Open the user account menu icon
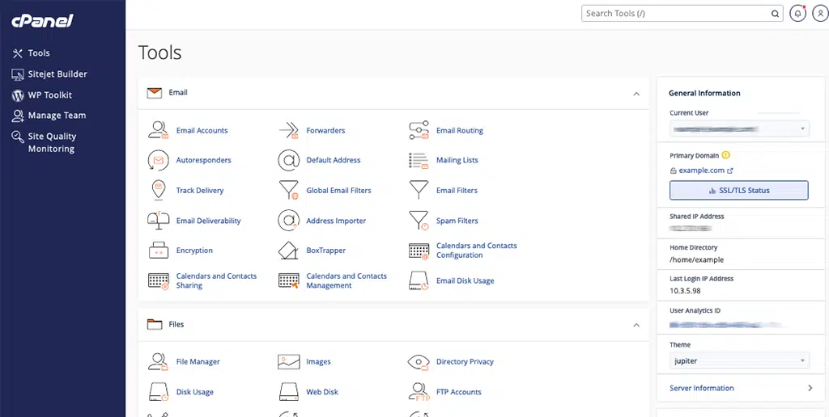829x417 pixels. point(820,14)
